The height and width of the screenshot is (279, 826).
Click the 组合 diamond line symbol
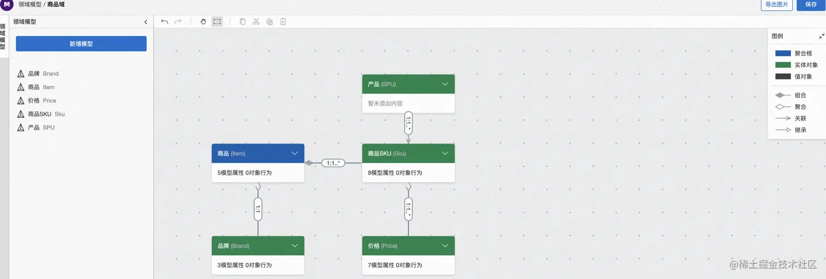tap(783, 95)
